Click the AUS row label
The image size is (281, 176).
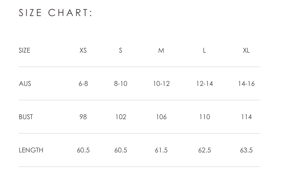pos(25,83)
